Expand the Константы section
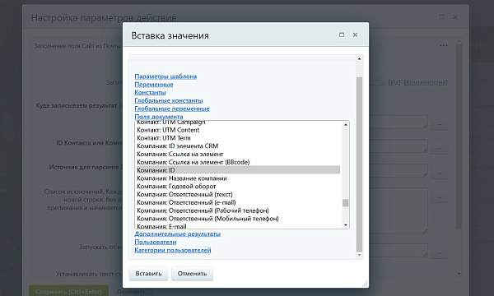Viewport: 494px width, 296px height. click(150, 92)
